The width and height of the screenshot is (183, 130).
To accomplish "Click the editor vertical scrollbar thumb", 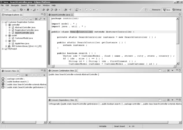I will [x=178, y=32].
